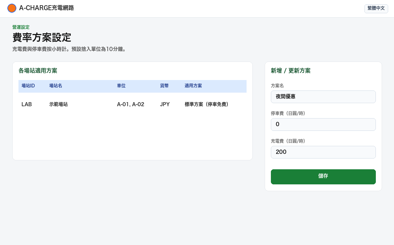The height and width of the screenshot is (245, 394).
Task: Select the 示範場站 station name cell
Action: 58,104
